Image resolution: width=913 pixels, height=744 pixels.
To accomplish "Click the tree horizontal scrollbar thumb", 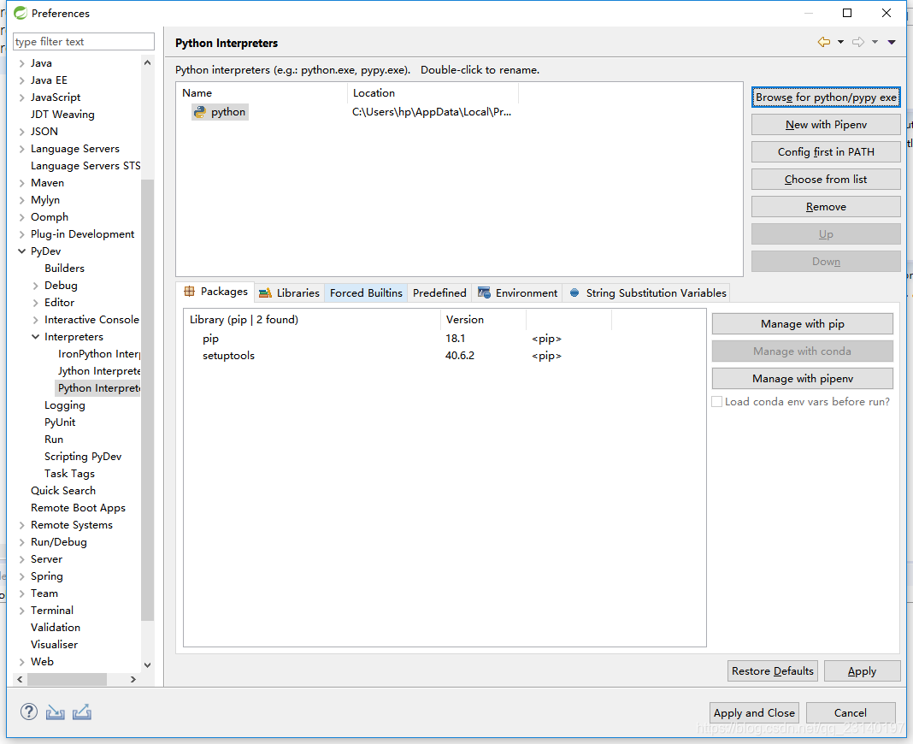I will tap(67, 679).
